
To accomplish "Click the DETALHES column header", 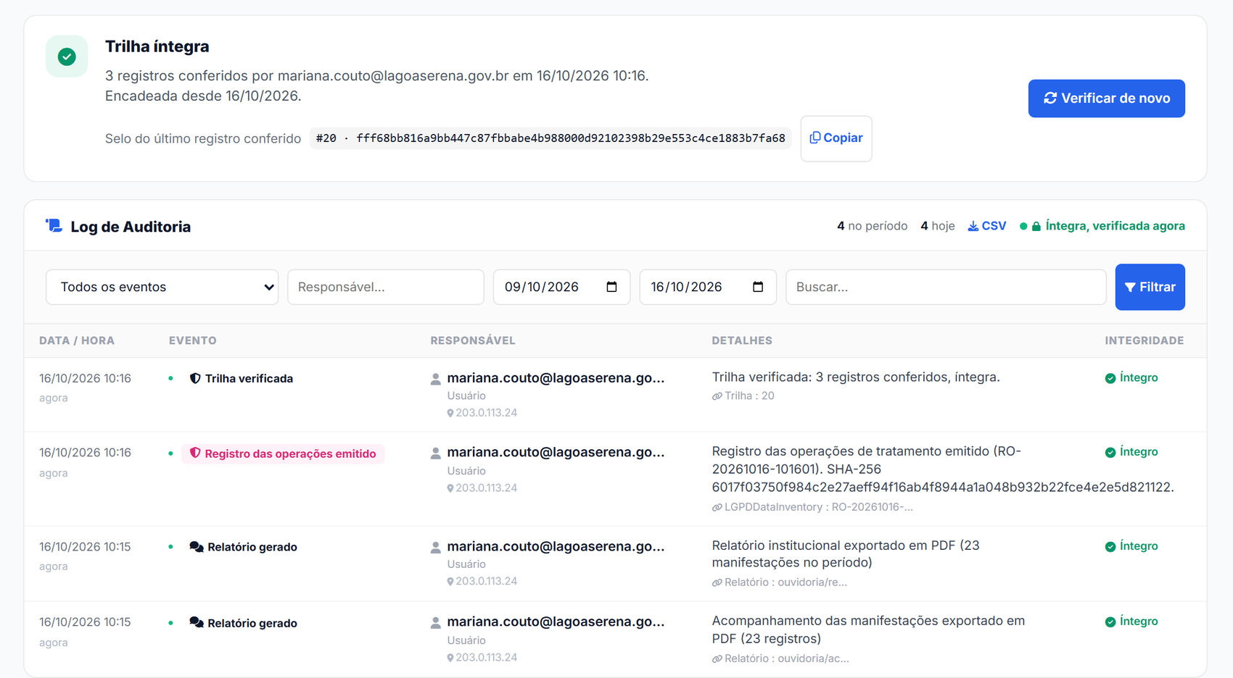I will tap(742, 340).
